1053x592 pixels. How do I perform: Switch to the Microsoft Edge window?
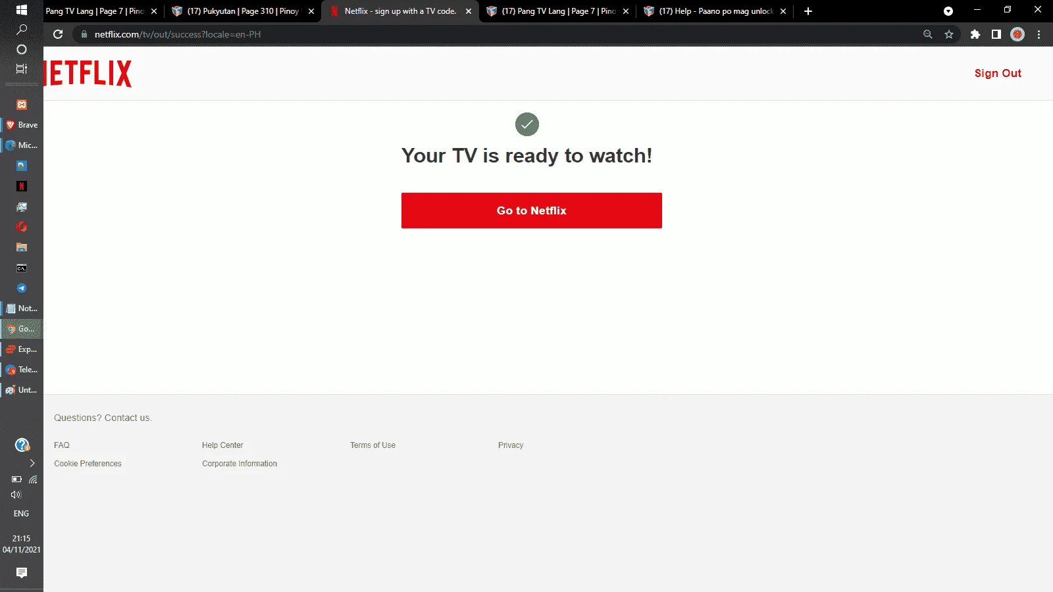[x=22, y=145]
